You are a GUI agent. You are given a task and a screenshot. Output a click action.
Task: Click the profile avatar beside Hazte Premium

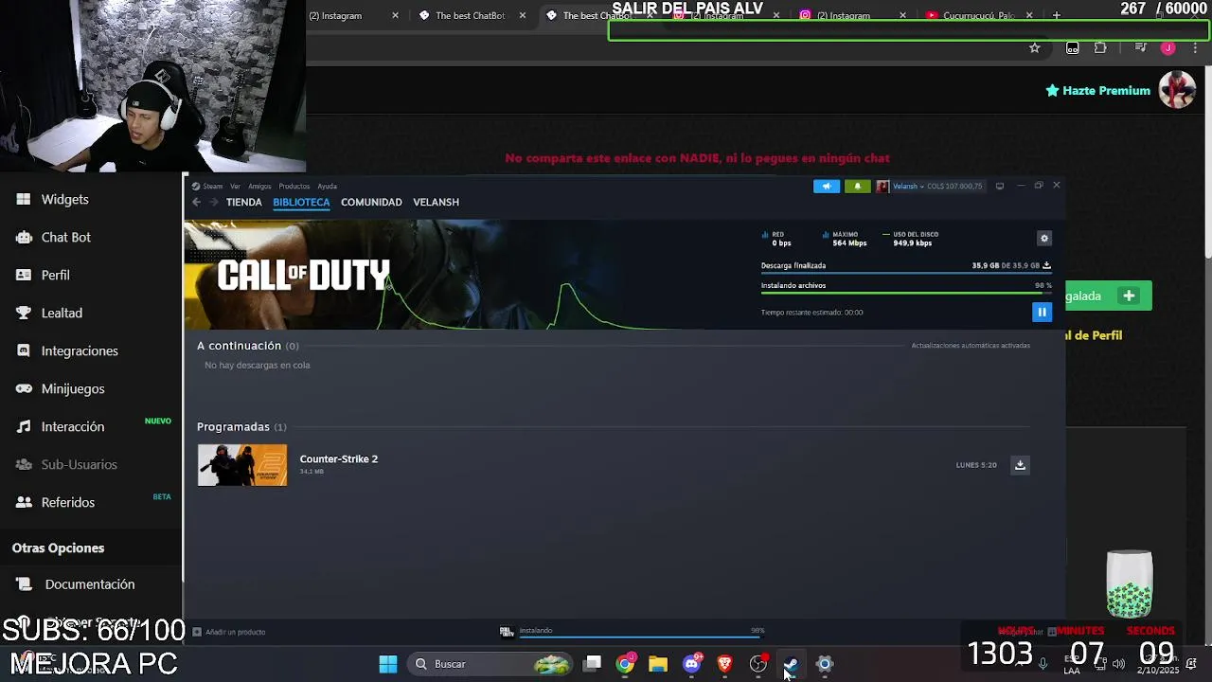pos(1177,90)
